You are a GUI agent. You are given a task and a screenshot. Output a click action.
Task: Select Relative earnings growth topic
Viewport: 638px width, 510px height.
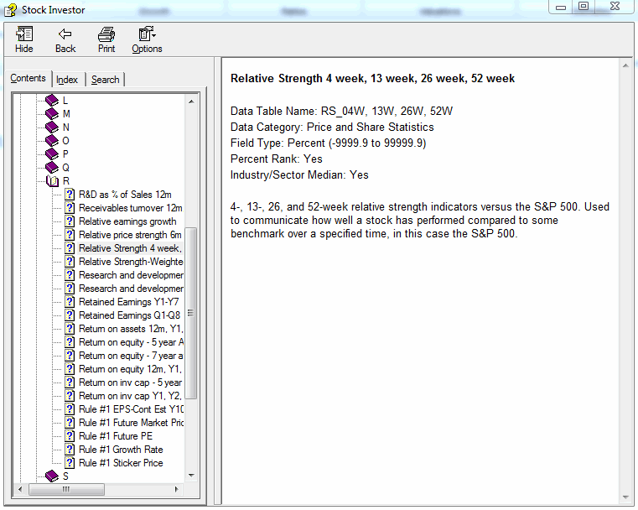pyautogui.click(x=127, y=221)
